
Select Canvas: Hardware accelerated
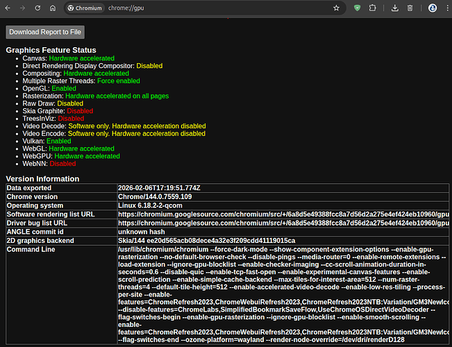[69, 58]
